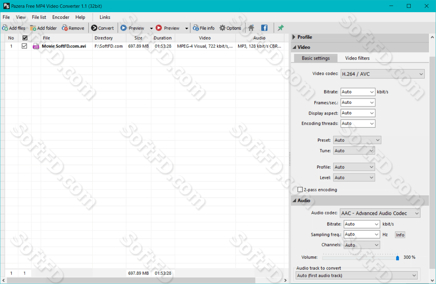
Task: Click the right panel vertical scrollbar
Action: [x=432, y=162]
